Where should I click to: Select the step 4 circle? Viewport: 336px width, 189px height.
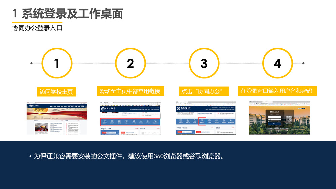tap(277, 63)
